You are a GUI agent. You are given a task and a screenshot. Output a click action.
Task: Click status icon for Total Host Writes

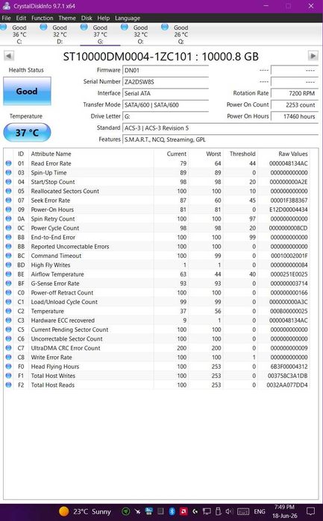(8, 376)
